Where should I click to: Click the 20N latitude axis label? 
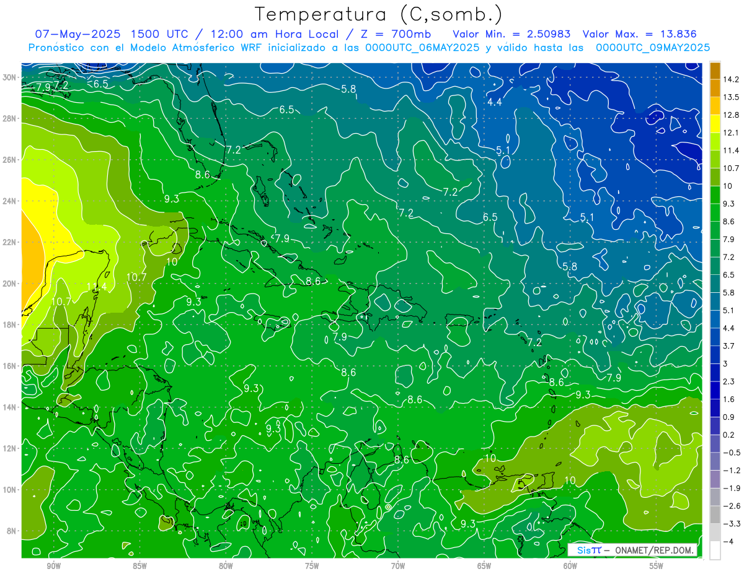10,283
